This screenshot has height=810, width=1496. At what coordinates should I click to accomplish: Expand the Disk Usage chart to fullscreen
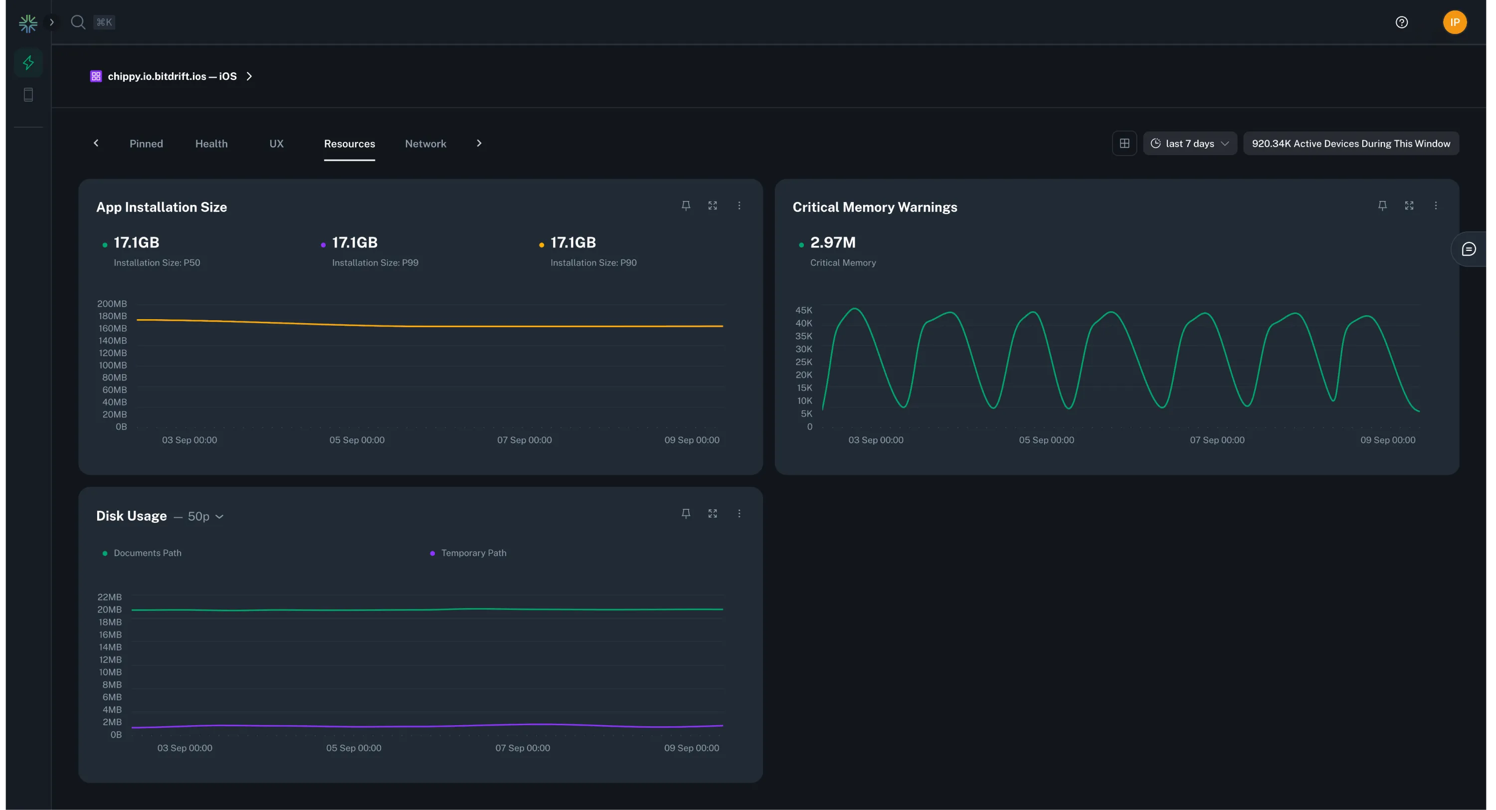[713, 514]
